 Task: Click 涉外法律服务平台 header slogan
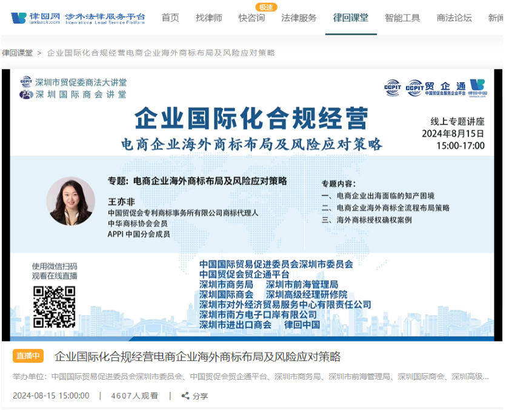point(105,19)
